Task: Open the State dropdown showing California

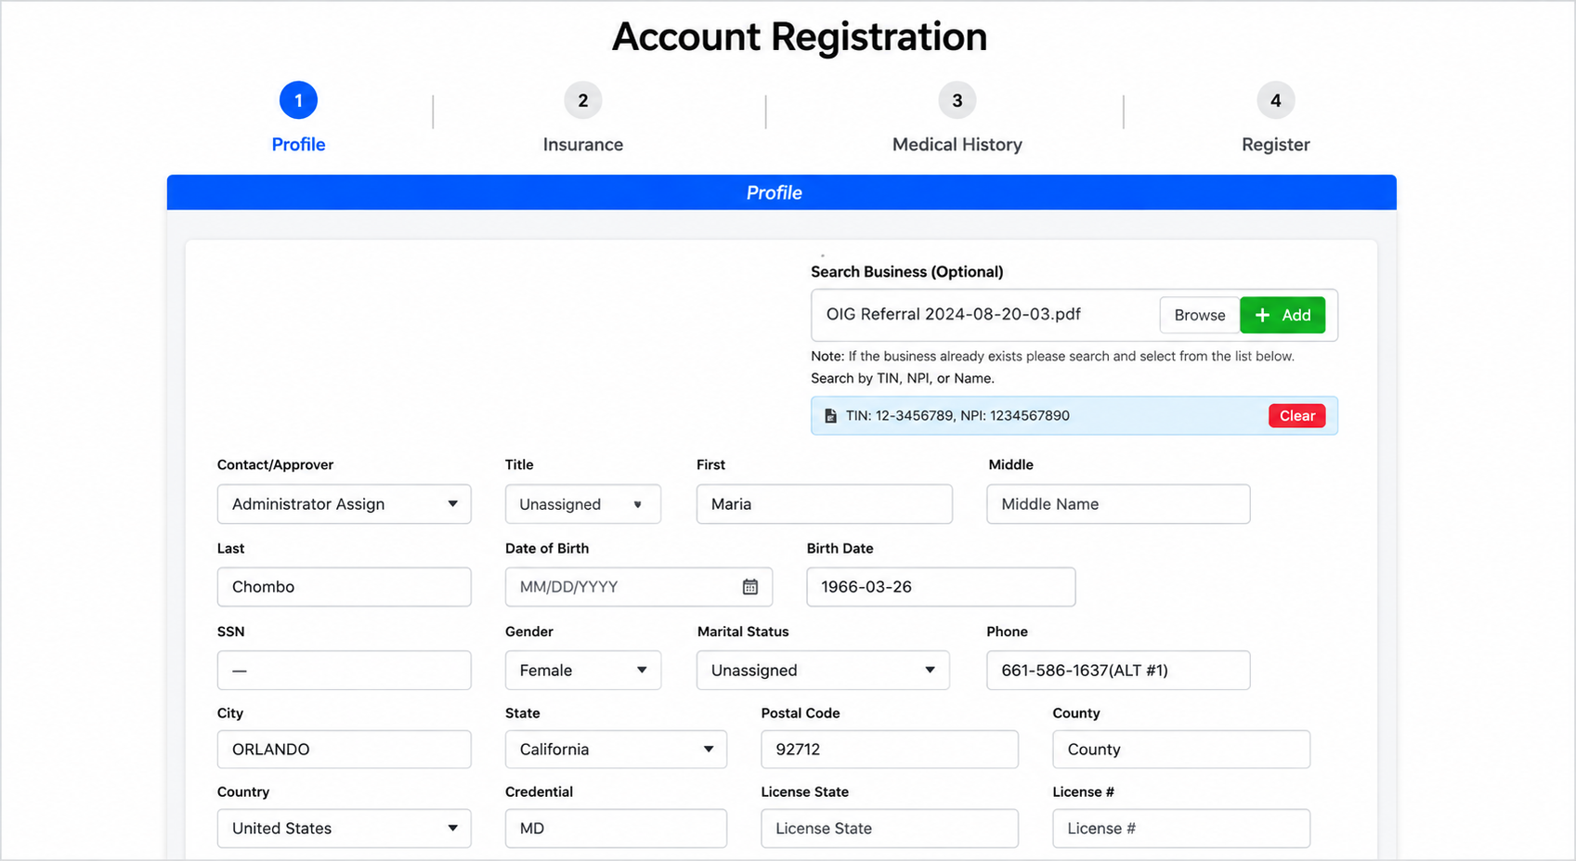Action: click(616, 750)
